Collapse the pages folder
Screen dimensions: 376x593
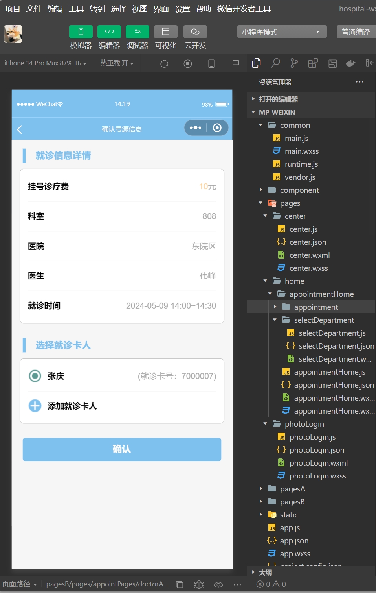coord(311,203)
